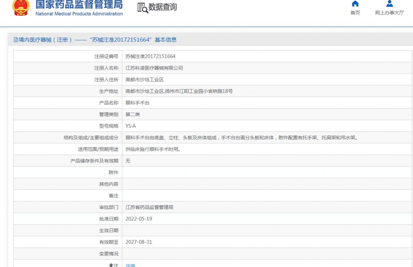Screen dimensions: 413x267
Task: Click the 备注 row label
Action: [x=114, y=196]
